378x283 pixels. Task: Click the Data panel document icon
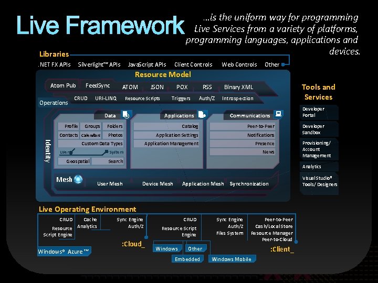126,115
